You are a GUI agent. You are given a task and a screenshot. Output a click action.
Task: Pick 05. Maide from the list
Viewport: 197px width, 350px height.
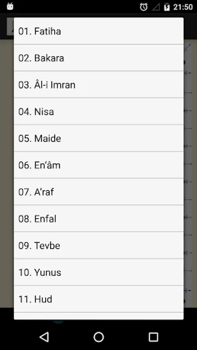[x=98, y=138]
